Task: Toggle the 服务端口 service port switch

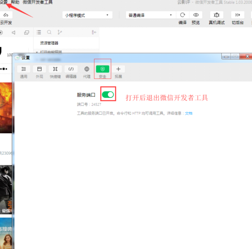Action: pyautogui.click(x=108, y=95)
